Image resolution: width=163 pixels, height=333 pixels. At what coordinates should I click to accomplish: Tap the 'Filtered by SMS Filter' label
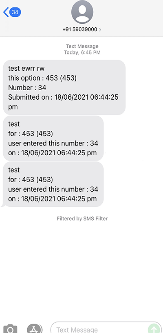click(82, 219)
